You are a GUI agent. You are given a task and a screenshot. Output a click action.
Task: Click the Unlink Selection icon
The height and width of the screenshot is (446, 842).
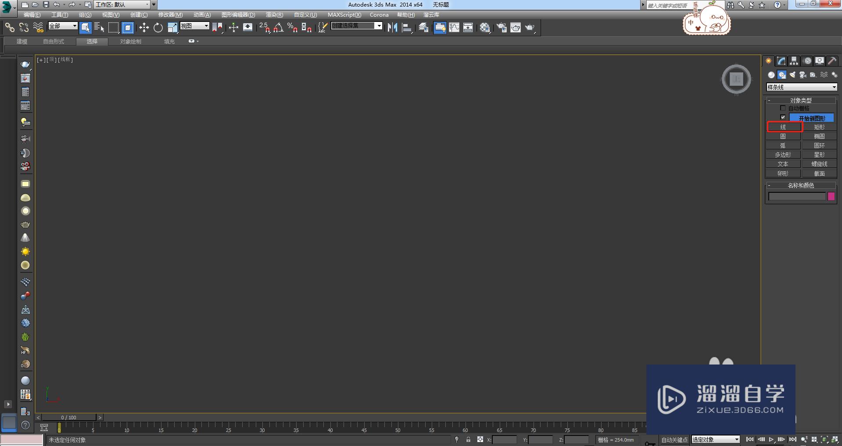pyautogui.click(x=24, y=28)
